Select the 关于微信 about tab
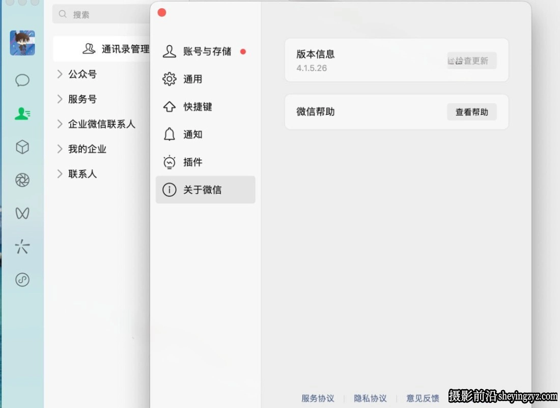 click(205, 190)
